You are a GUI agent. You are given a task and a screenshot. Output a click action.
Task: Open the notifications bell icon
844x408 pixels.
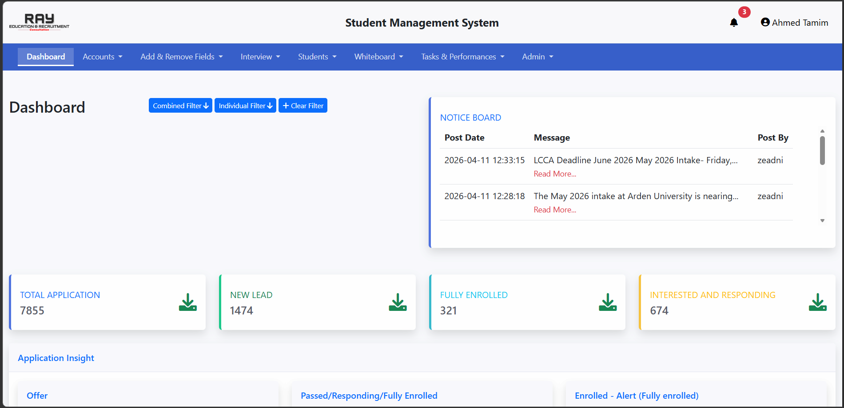[x=734, y=23]
